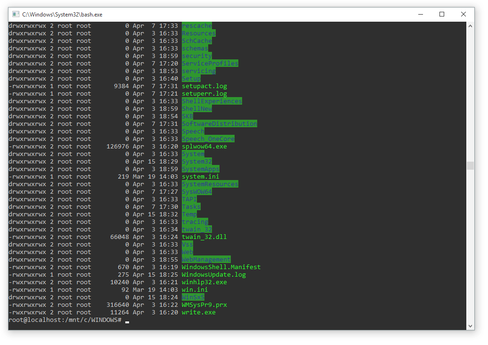
Task: Click the write.exe file name
Action: click(199, 312)
